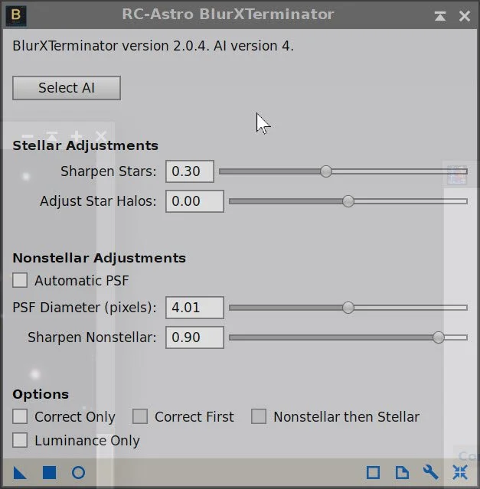
Task: Open preferences with the wrench icon
Action: tap(431, 472)
